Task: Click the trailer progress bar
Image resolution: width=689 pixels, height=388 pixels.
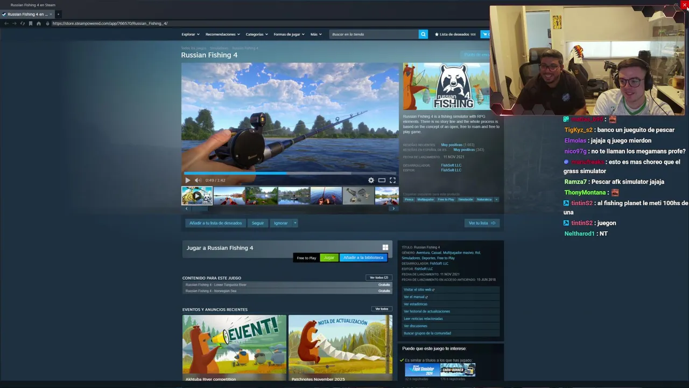Action: pyautogui.click(x=290, y=173)
